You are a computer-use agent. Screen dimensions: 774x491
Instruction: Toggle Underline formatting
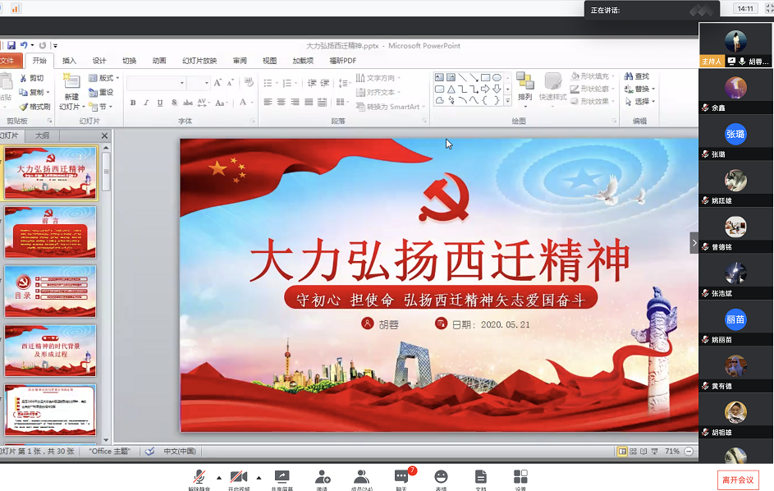(x=160, y=103)
